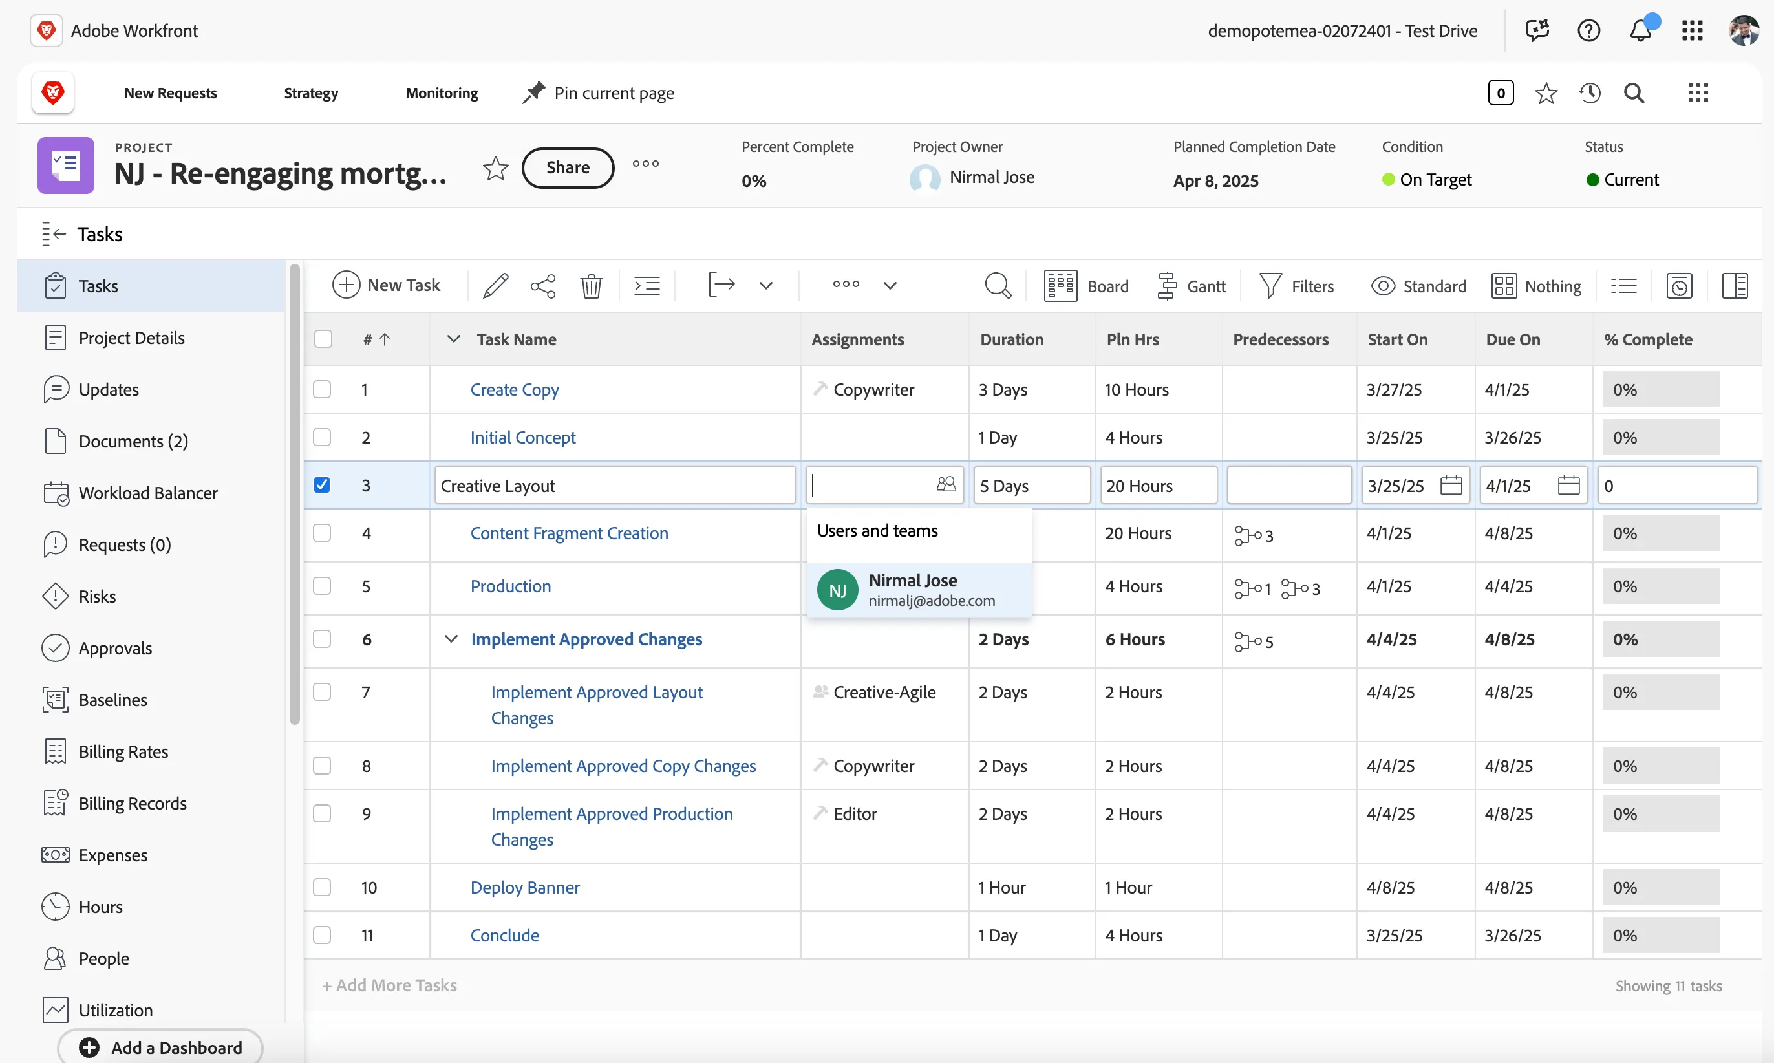Click the Creative Layout task name field
The height and width of the screenshot is (1063, 1774).
(x=614, y=485)
